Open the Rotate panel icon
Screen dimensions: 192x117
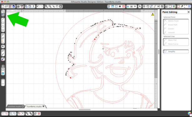point(148,6)
